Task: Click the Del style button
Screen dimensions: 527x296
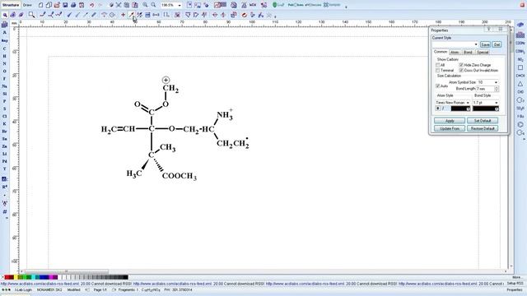Action: pyautogui.click(x=497, y=44)
